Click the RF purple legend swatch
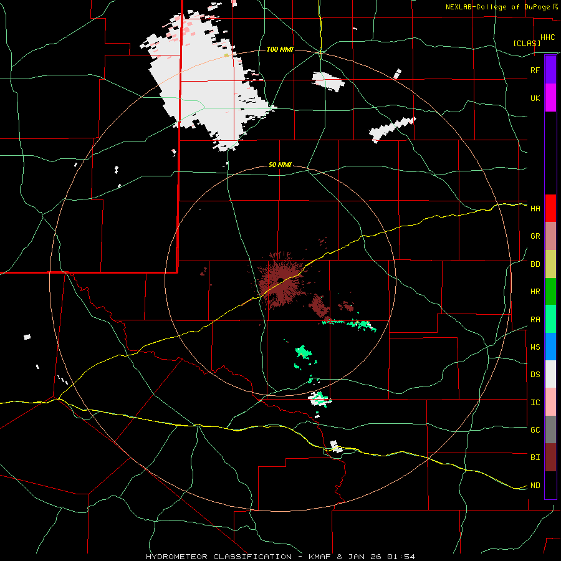Image resolution: width=561 pixels, height=561 pixels. coord(550,70)
